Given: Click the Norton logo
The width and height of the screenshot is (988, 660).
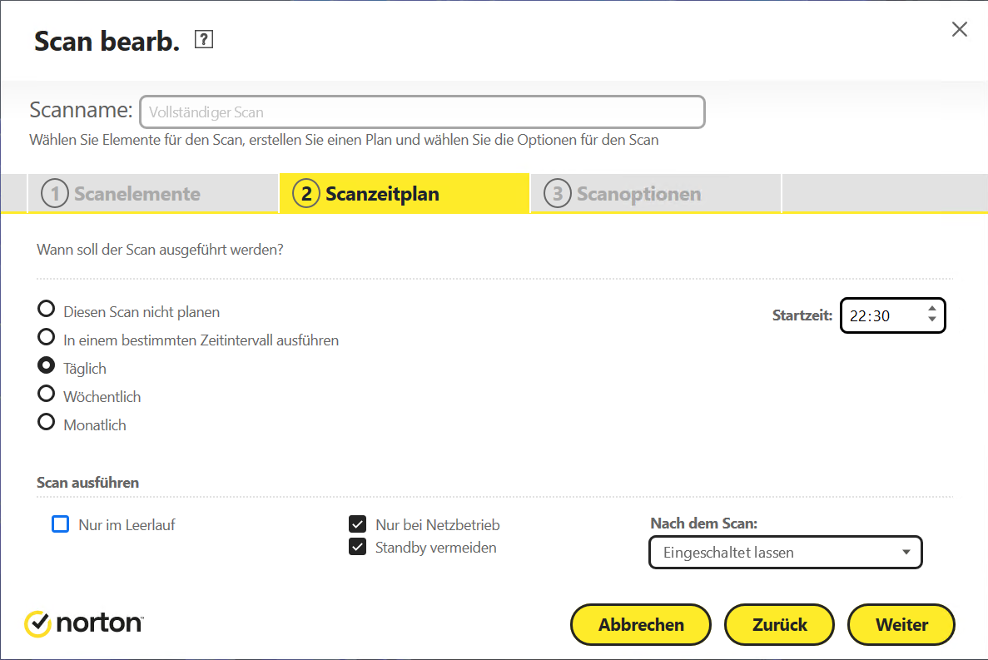Looking at the screenshot, I should click(84, 623).
